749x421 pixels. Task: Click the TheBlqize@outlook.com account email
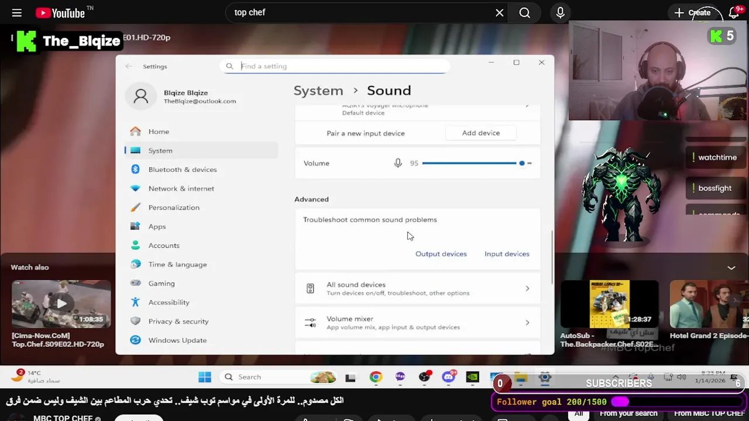click(x=200, y=101)
